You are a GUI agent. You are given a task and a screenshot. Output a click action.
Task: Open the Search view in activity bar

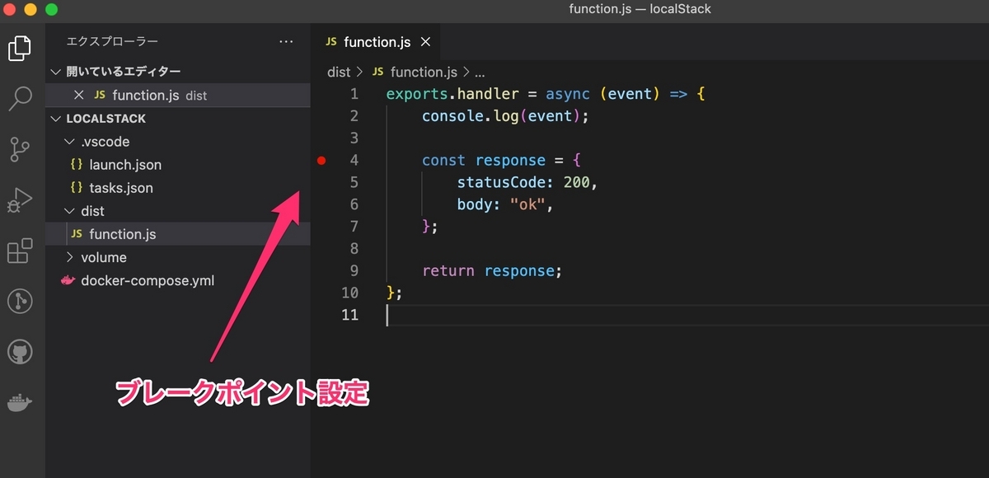coord(20,99)
